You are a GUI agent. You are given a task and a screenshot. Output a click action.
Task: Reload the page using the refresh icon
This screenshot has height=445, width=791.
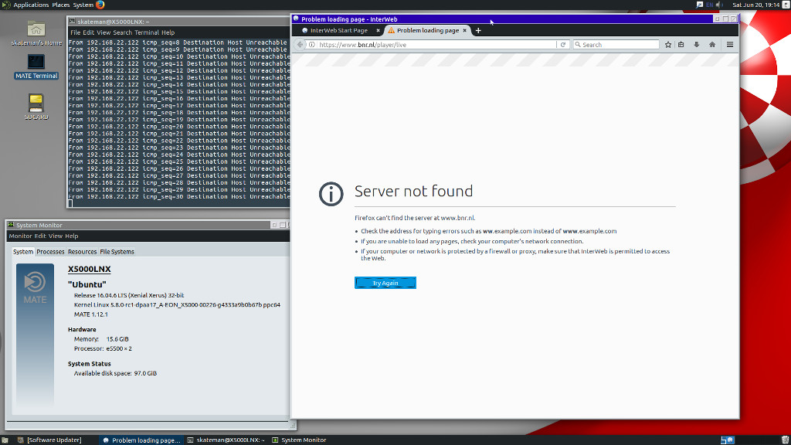564,45
